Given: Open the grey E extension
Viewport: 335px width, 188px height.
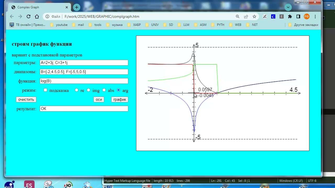Looking at the screenshot, I should tap(282, 16).
